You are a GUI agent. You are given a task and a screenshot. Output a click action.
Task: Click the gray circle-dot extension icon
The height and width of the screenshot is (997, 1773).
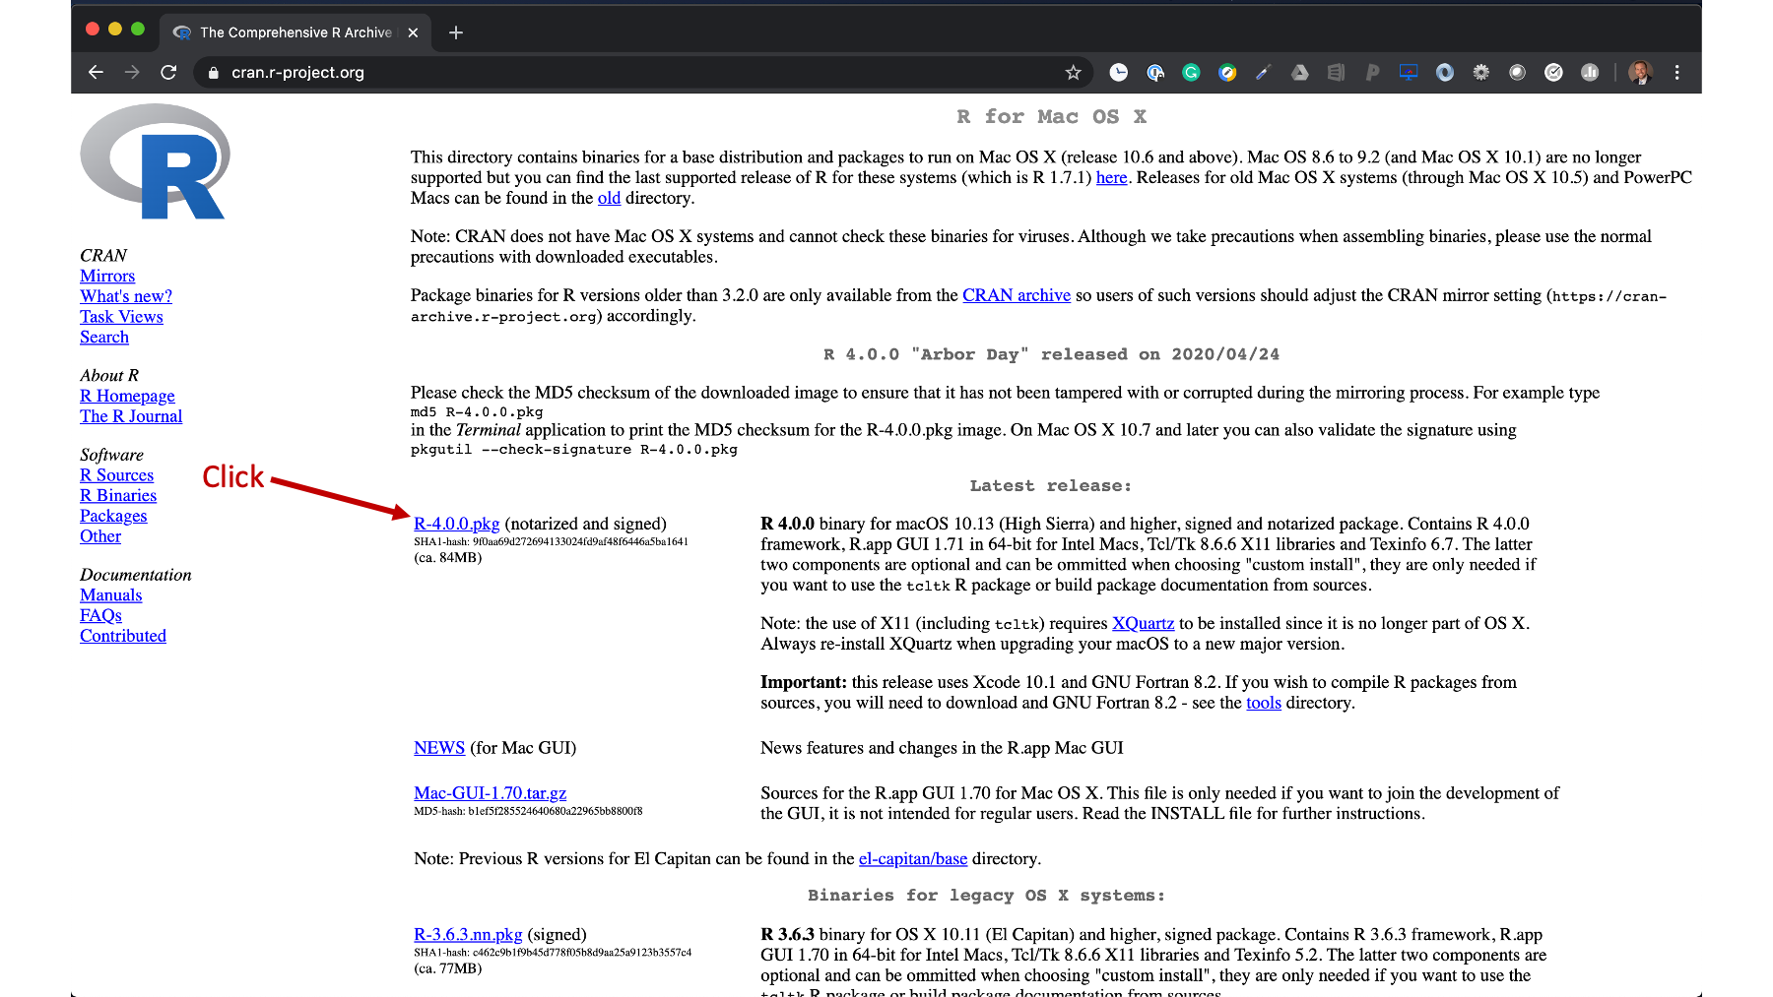coord(1517,72)
